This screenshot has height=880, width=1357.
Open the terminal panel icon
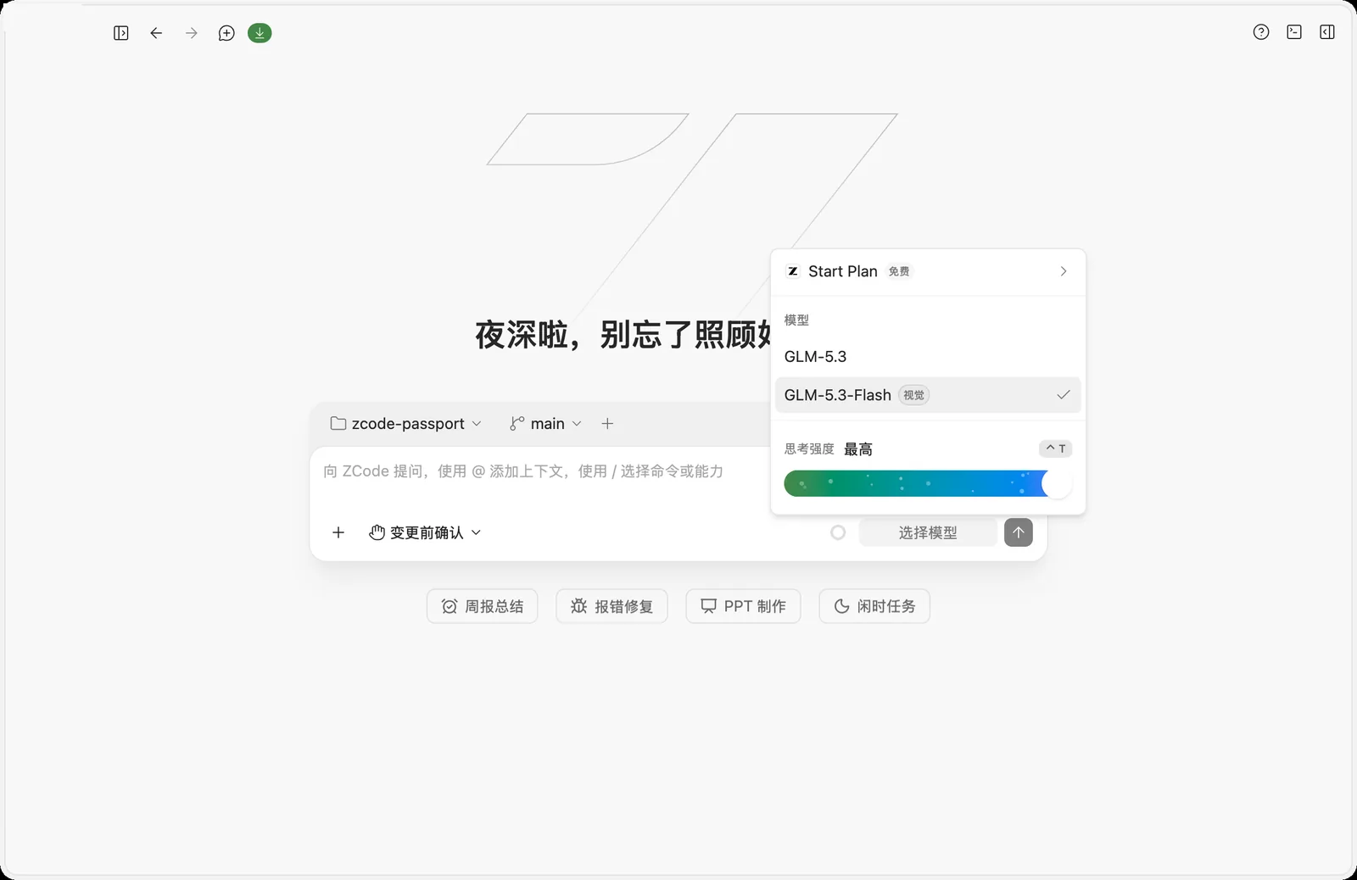[x=1294, y=32]
